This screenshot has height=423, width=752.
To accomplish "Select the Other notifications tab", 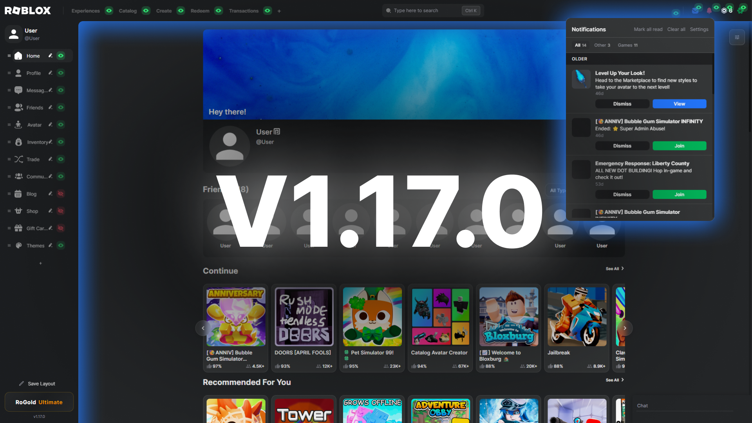I will click(602, 45).
